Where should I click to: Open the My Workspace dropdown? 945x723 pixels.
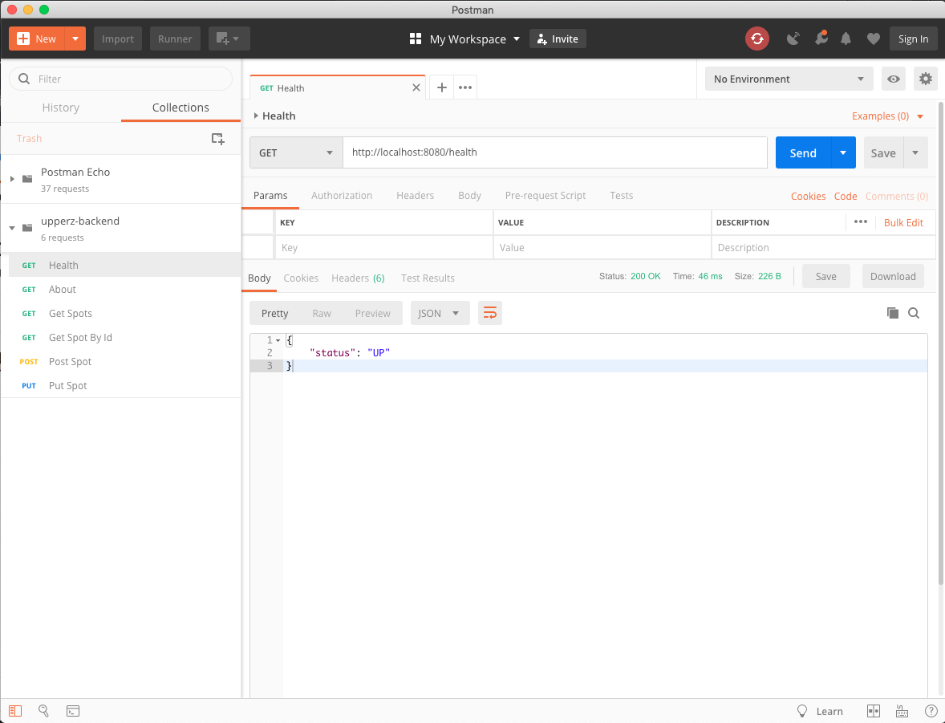474,39
